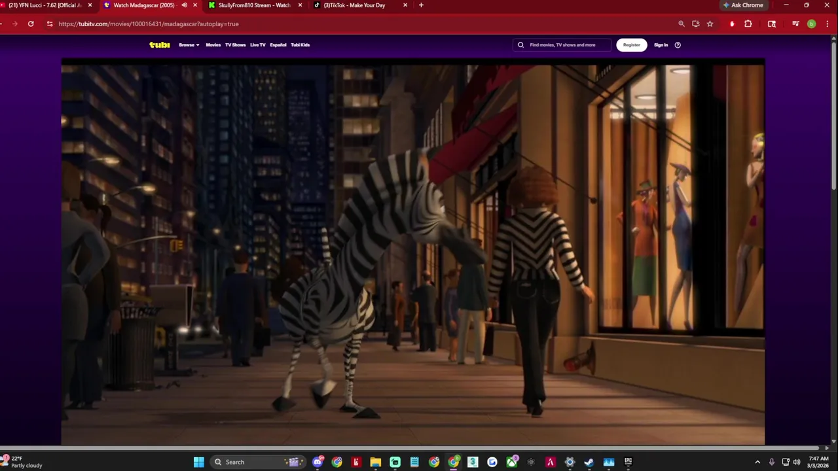Open the Xbox app from the taskbar
The image size is (838, 471).
point(511,462)
